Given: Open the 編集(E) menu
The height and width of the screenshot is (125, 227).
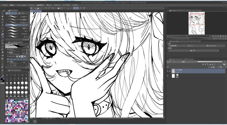Looking at the screenshot, I should (12, 5).
